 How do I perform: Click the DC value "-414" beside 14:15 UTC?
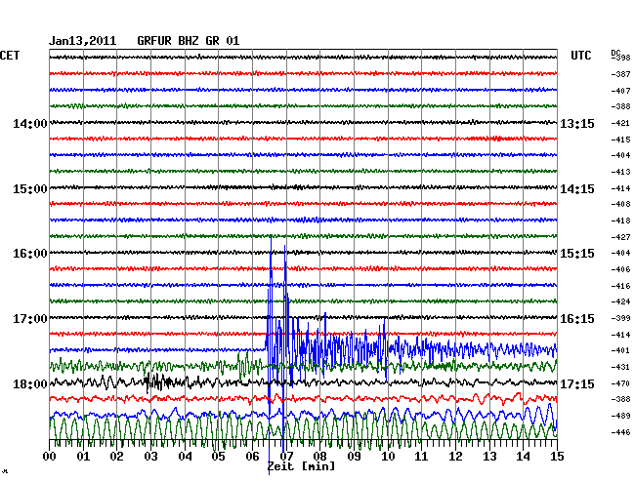(x=620, y=188)
